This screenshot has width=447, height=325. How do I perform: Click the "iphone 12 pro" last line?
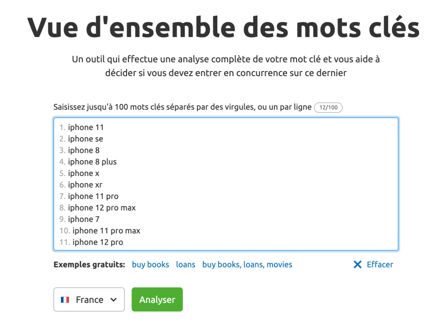[98, 242]
